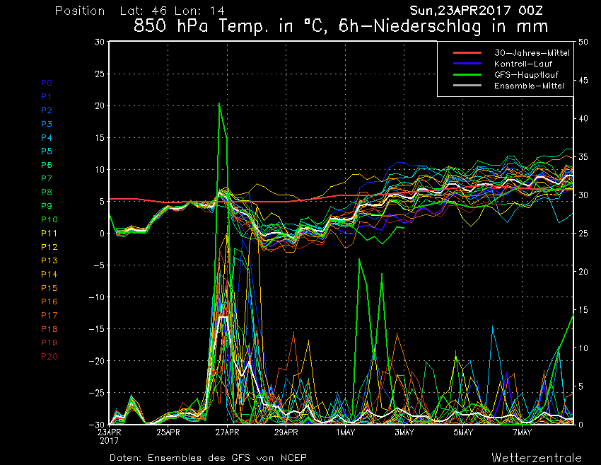Click the 27APR date axis label
Image resolution: width=601 pixels, height=465 pixels.
pyautogui.click(x=227, y=432)
